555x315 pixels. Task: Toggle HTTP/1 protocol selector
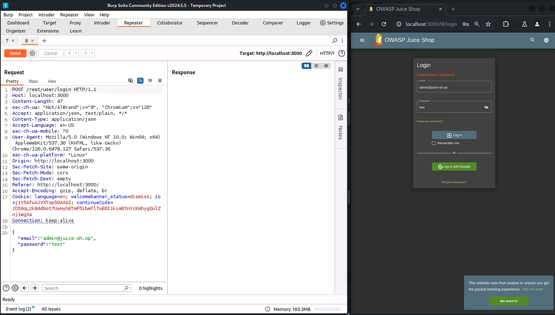pyautogui.click(x=327, y=53)
